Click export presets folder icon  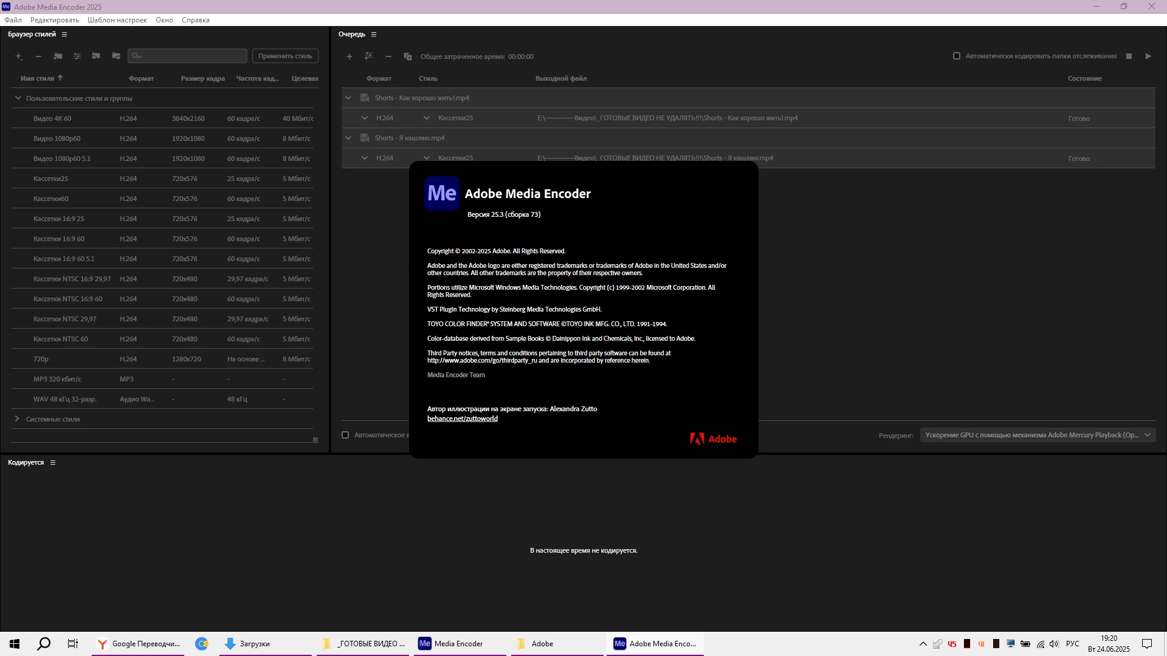[x=116, y=56]
